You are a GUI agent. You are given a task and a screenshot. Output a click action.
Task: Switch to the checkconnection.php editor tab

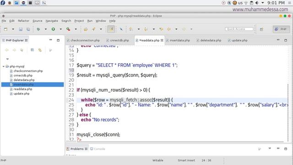[83, 40]
